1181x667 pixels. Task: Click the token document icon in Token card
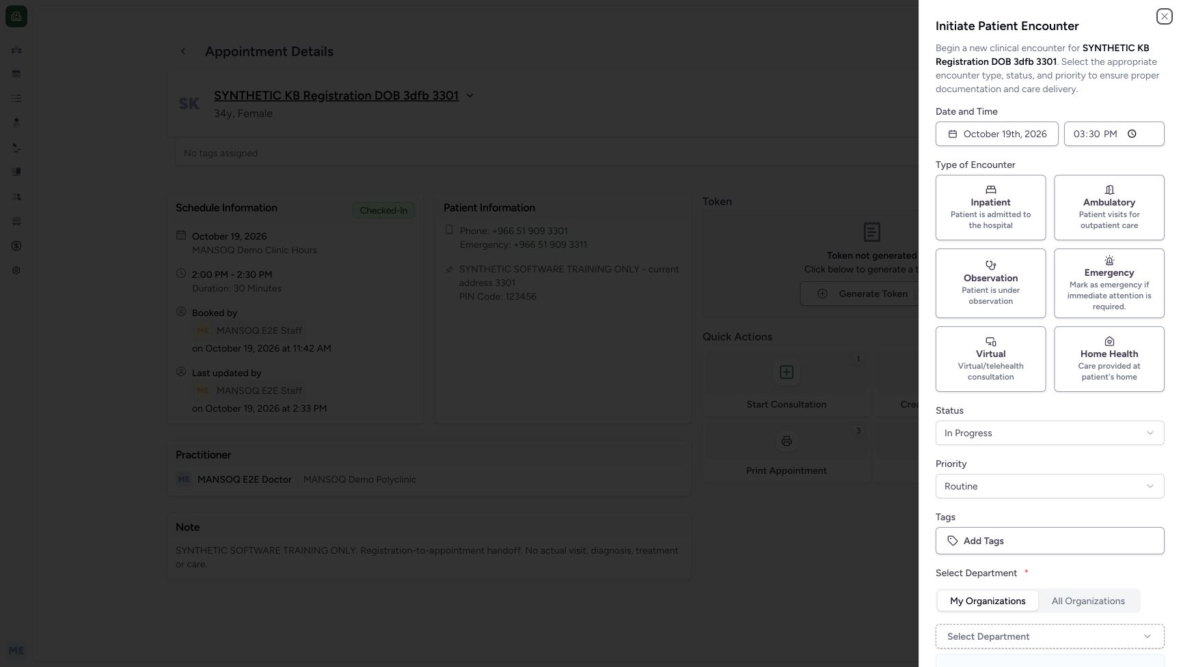871,232
